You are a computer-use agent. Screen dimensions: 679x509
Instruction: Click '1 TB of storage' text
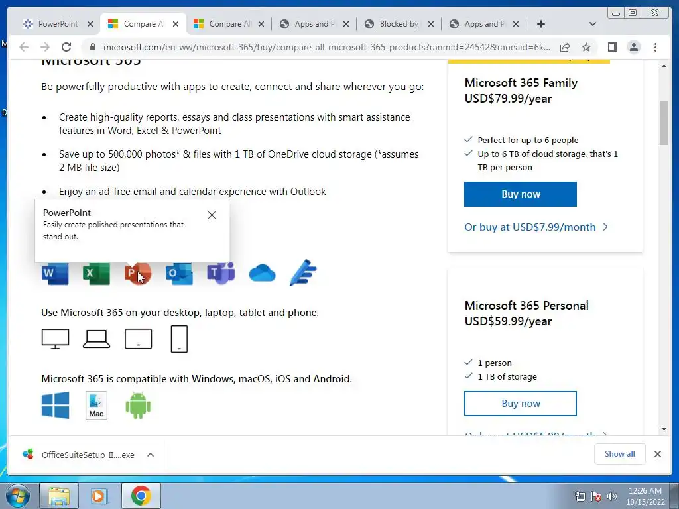point(507,376)
